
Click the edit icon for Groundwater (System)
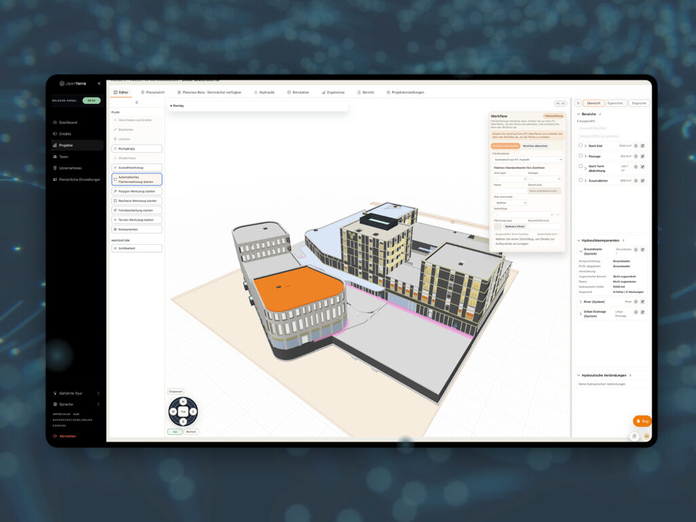[x=642, y=250]
